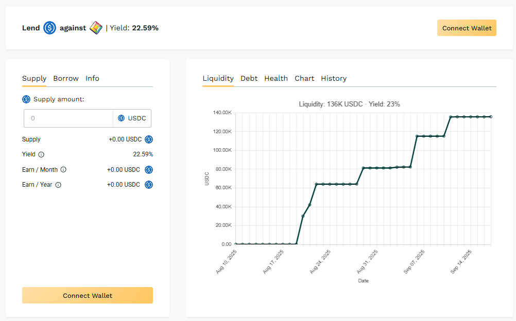The image size is (516, 321).
Task: Click Connect Wallet button in top header
Action: coord(467,28)
